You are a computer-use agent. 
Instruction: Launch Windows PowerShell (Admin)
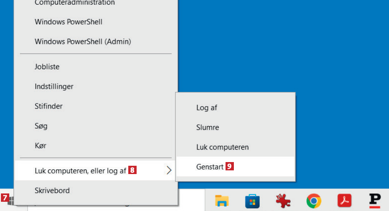pos(83,42)
